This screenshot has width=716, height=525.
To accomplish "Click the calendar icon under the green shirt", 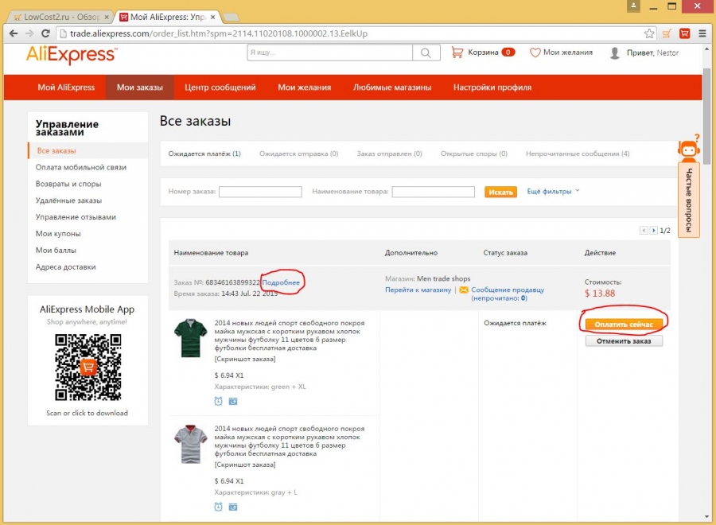I will pos(233,401).
